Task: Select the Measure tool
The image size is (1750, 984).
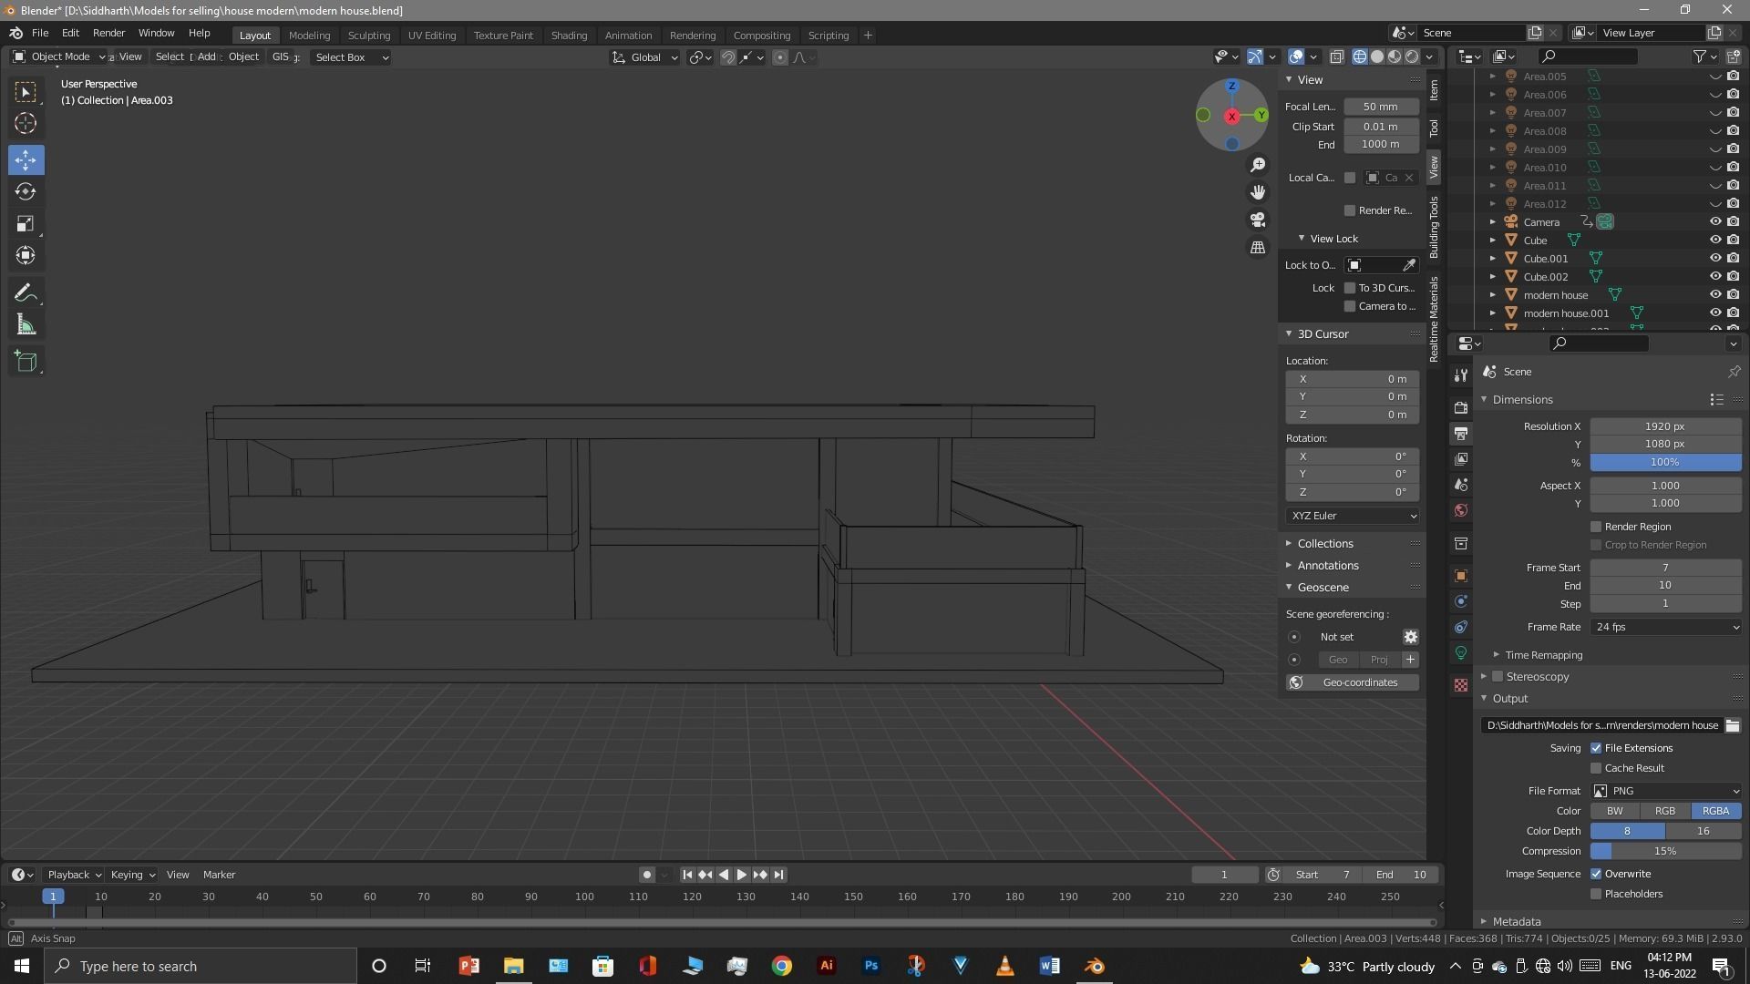Action: pos(26,325)
